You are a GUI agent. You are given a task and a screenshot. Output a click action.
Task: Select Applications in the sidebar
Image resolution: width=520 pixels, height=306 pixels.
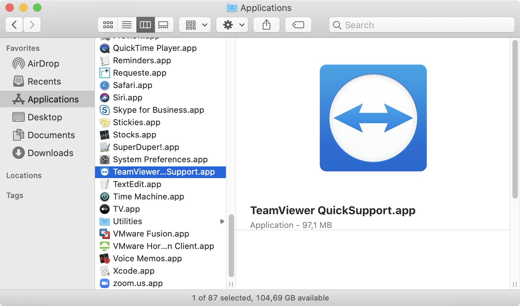coord(48,99)
